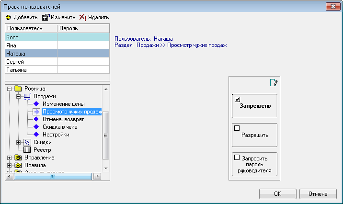Expand the Правила tree node
The width and height of the screenshot is (343, 204).
[9, 165]
